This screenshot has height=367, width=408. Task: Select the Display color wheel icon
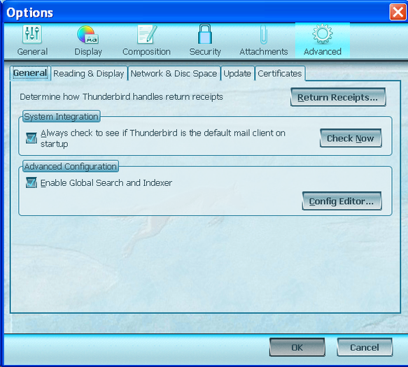(x=87, y=34)
